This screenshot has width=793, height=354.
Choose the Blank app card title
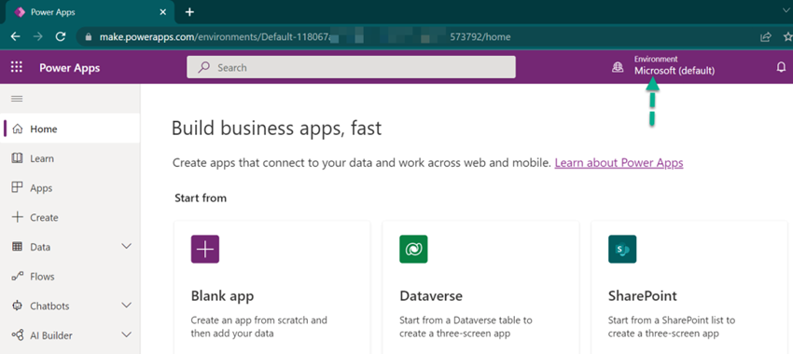(223, 296)
